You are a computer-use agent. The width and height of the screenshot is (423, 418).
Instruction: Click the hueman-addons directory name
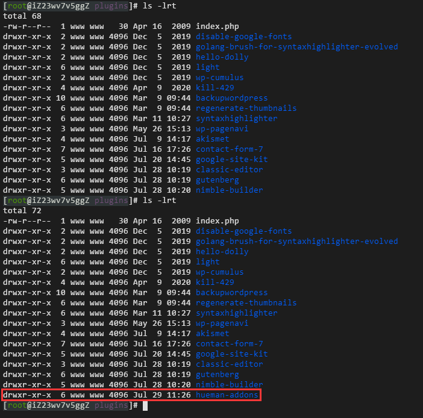point(227,395)
